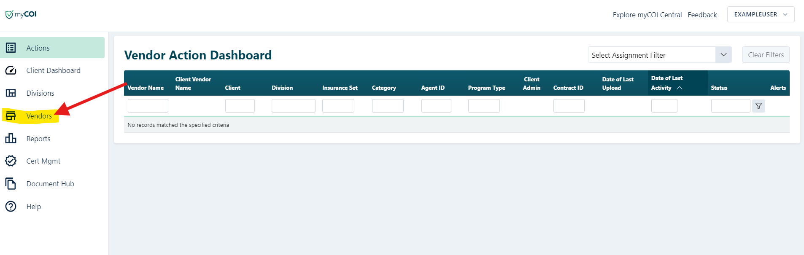Screen dimensions: 804x255
Task: Sort by Category column header
Action: [x=384, y=88]
